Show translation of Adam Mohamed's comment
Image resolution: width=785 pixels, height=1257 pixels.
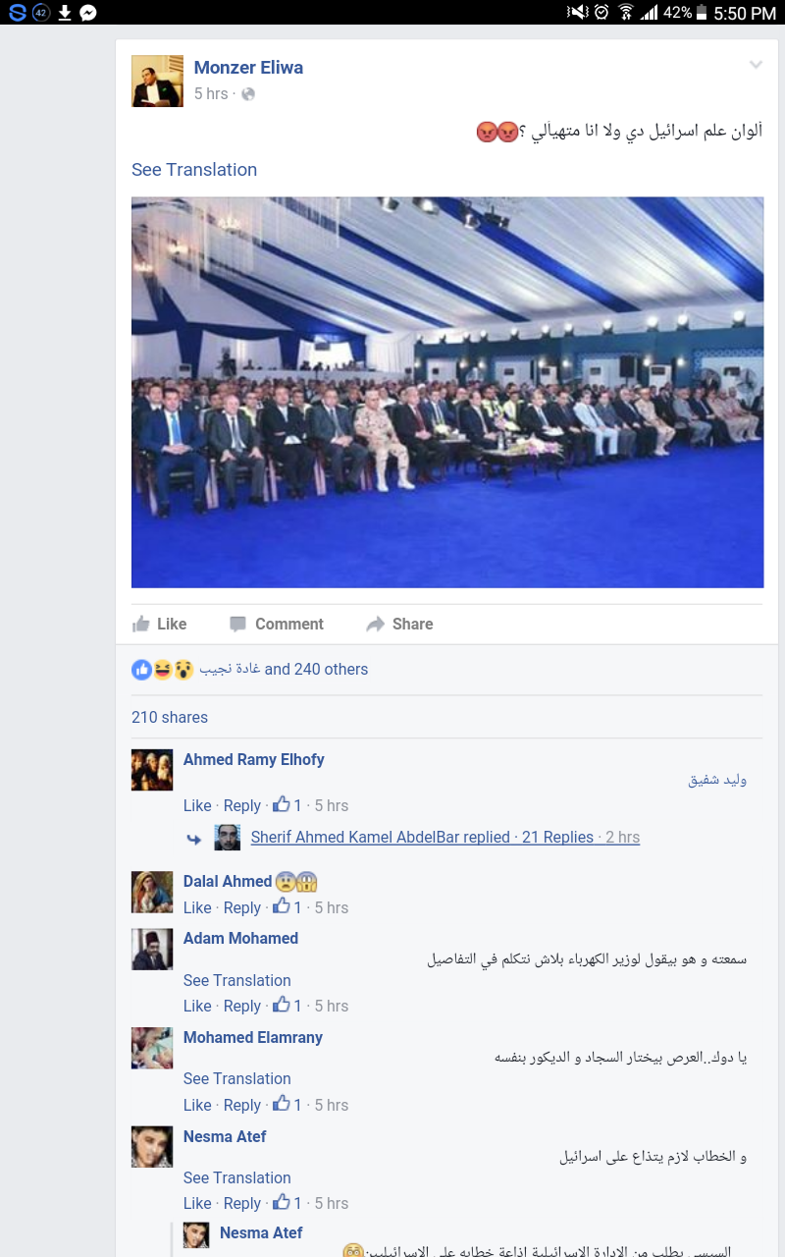pos(237,980)
